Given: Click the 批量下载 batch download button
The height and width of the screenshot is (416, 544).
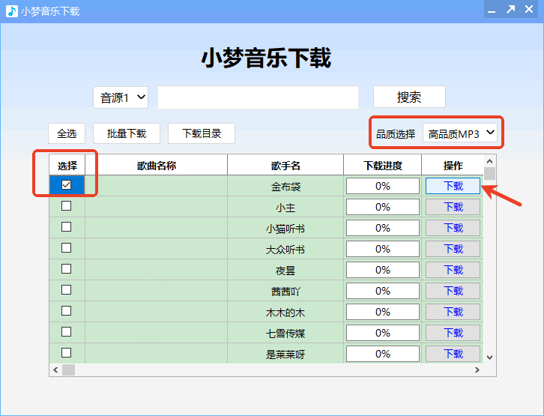Looking at the screenshot, I should [x=127, y=133].
